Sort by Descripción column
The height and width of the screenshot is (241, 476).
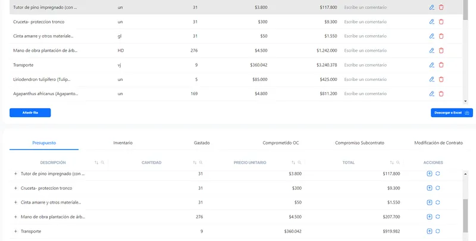coord(96,162)
